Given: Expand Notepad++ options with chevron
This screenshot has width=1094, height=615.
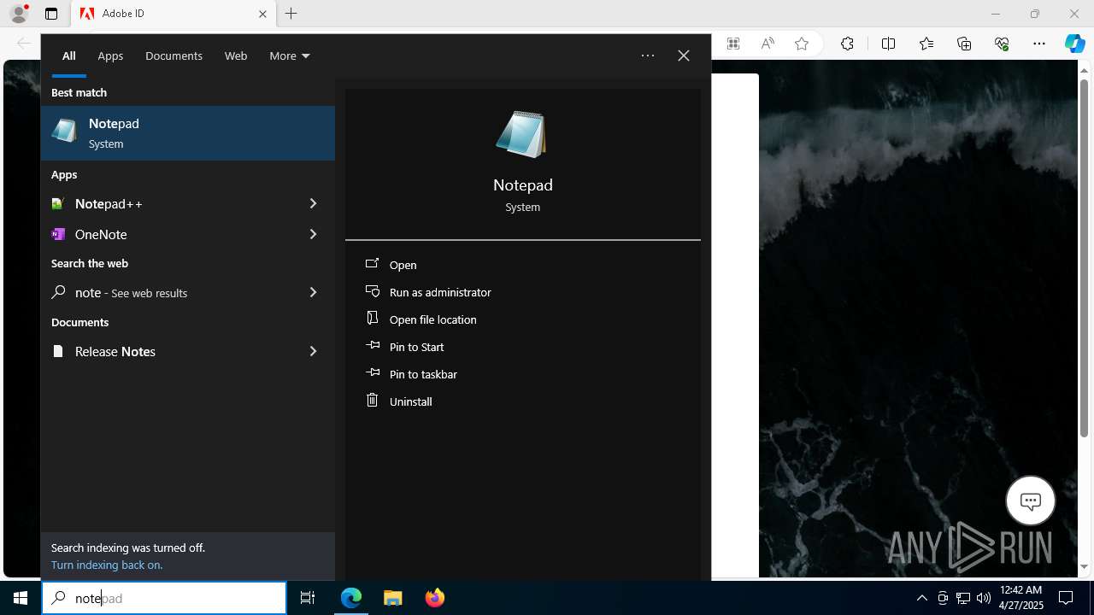Looking at the screenshot, I should 313,203.
